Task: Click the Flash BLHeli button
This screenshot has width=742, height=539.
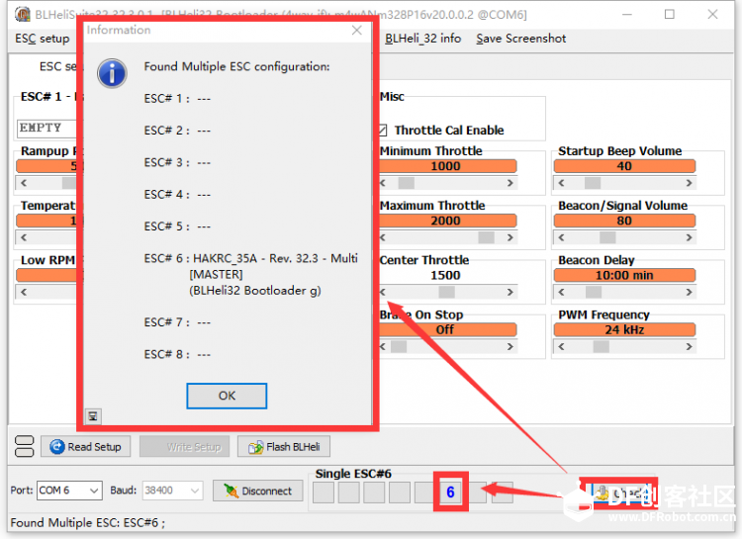Action: [x=284, y=447]
